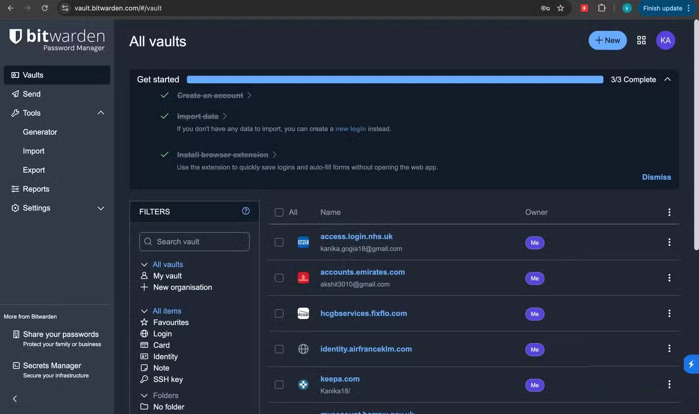
Task: Toggle the select All checkbox
Action: pos(279,212)
